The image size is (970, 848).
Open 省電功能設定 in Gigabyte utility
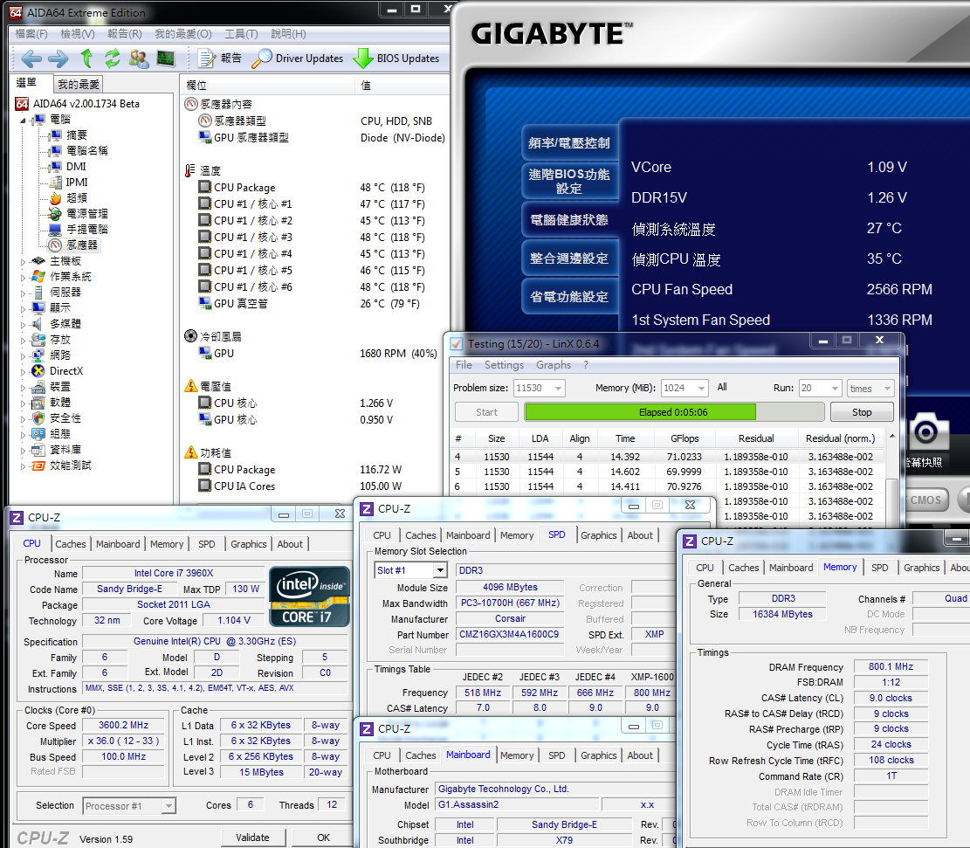[569, 296]
